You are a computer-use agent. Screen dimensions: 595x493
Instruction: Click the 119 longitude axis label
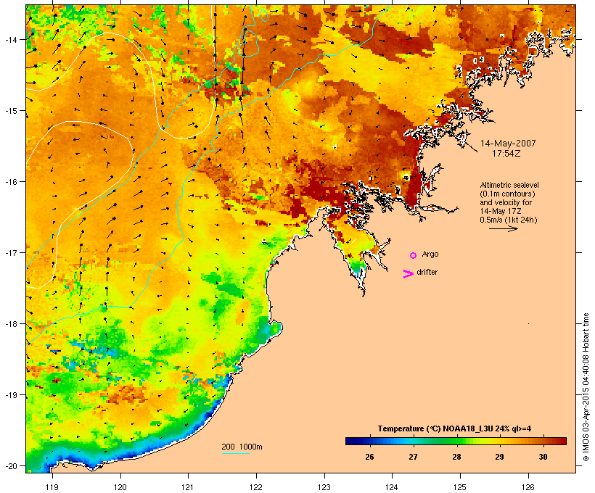(52, 487)
